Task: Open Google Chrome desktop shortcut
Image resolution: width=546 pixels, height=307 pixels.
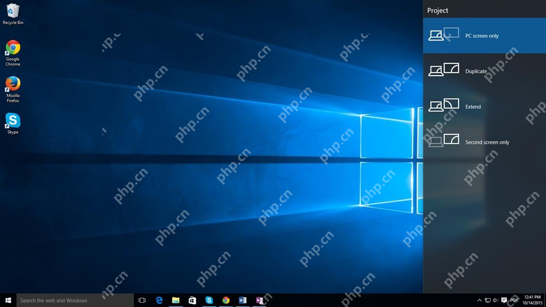Action: [13, 53]
